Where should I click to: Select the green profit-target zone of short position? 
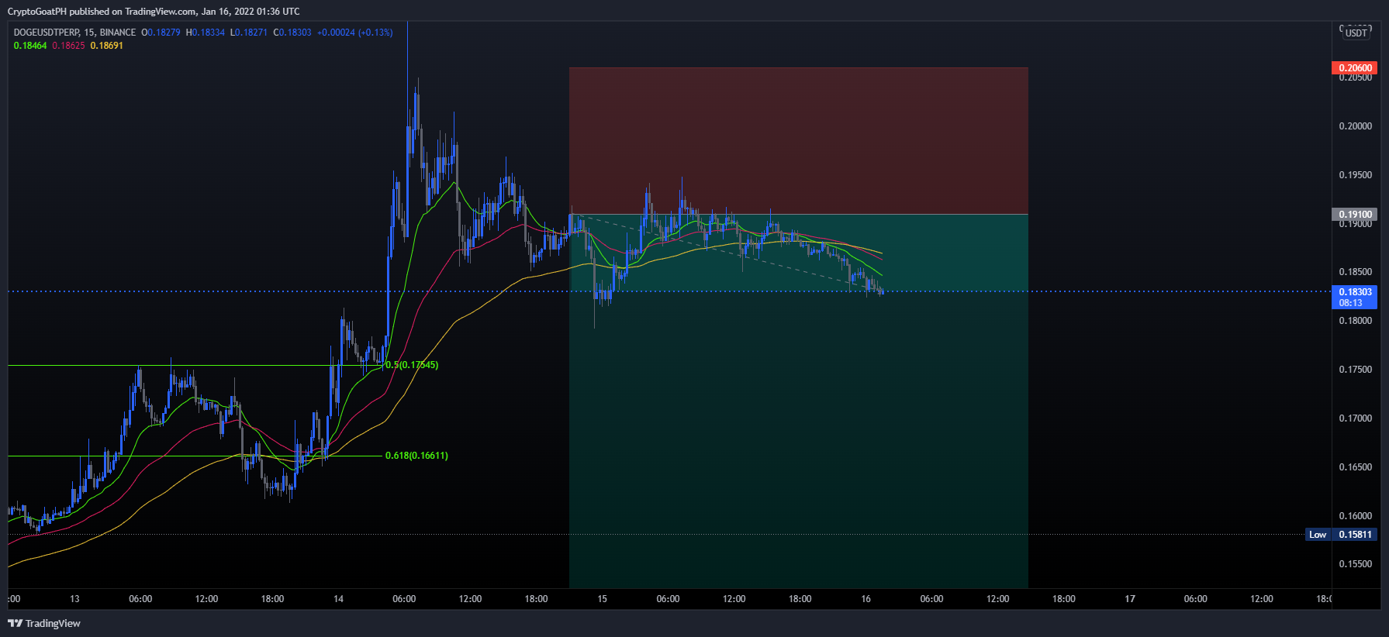(x=798, y=401)
